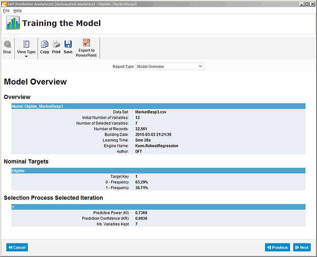
Task: Open the Report Type combo box
Action: [170, 66]
